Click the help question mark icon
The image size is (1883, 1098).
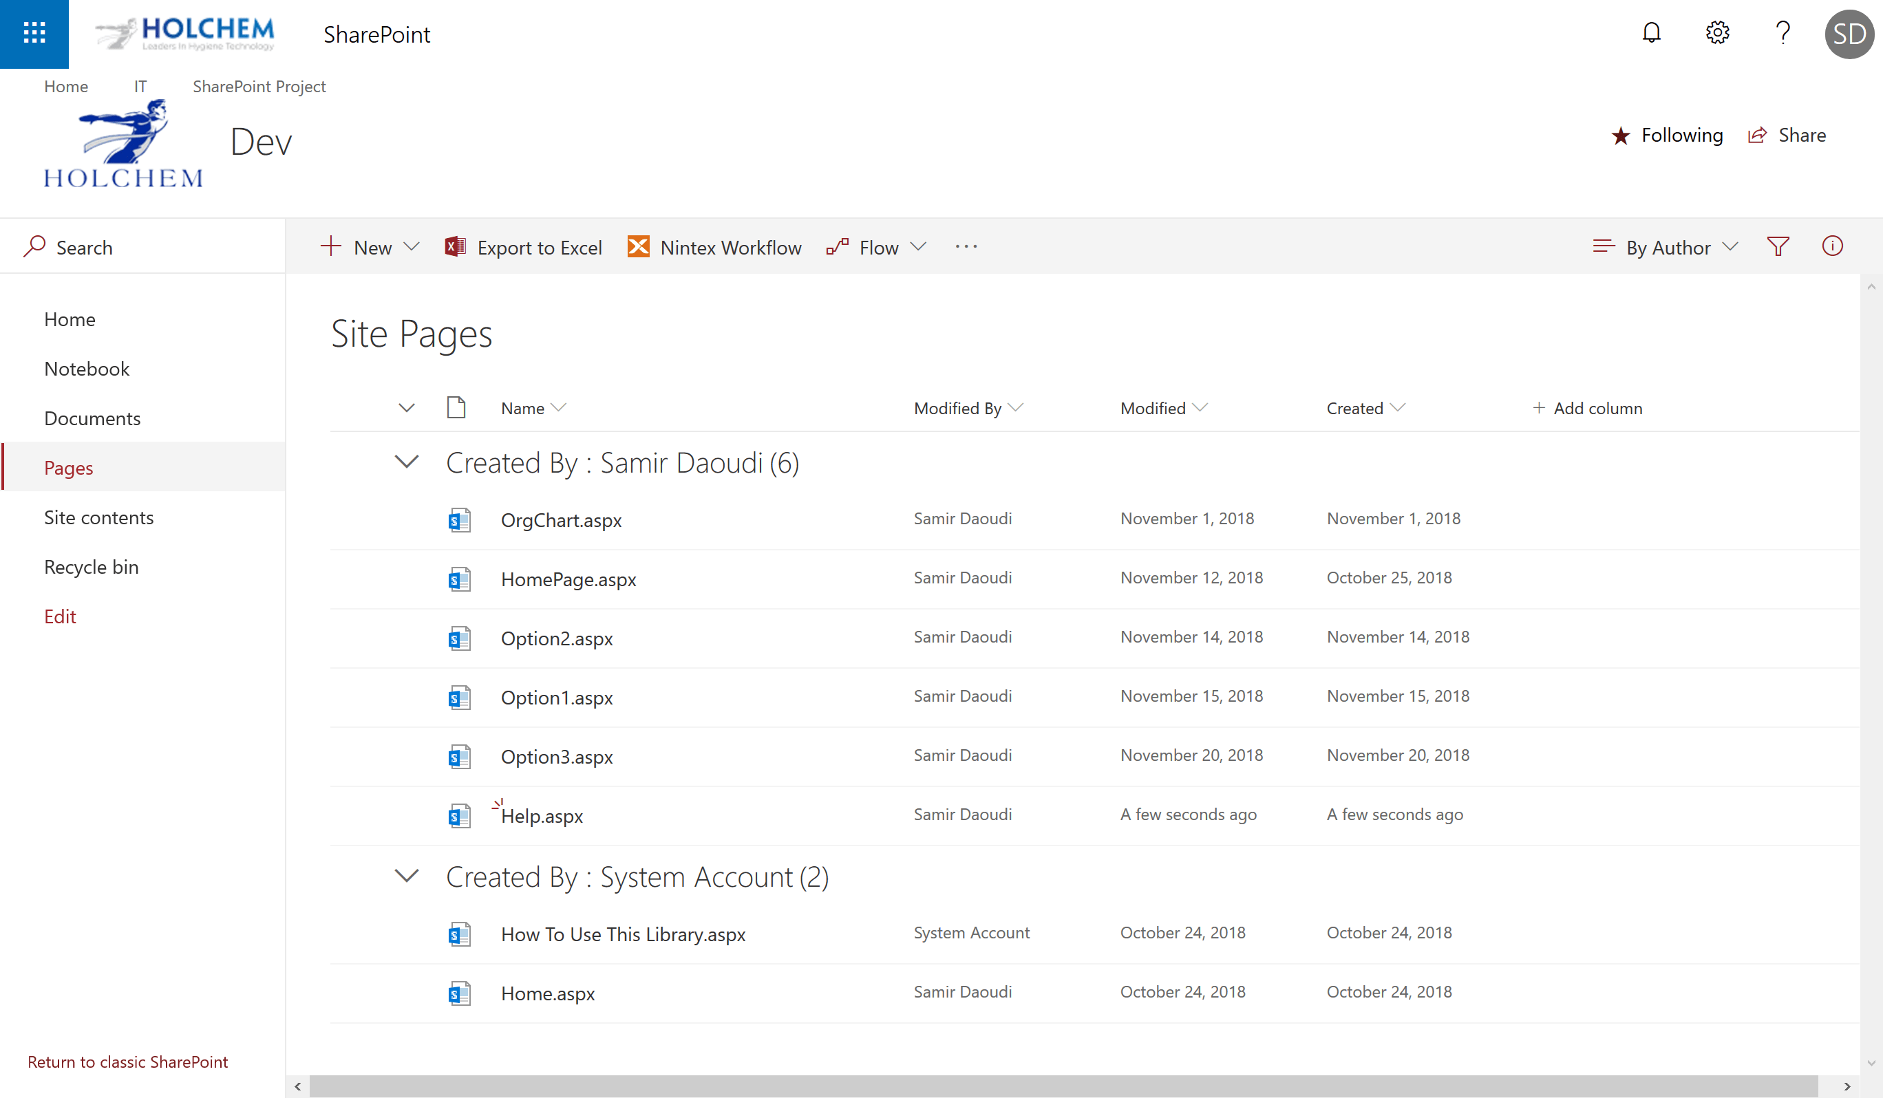pyautogui.click(x=1783, y=34)
